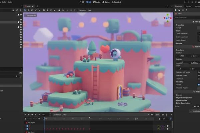This screenshot has height=133, width=200.
Task: Activate the Select mode tool
Action: click(25, 10)
